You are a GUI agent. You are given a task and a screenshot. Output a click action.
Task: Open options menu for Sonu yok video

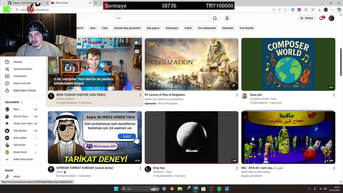334,95
